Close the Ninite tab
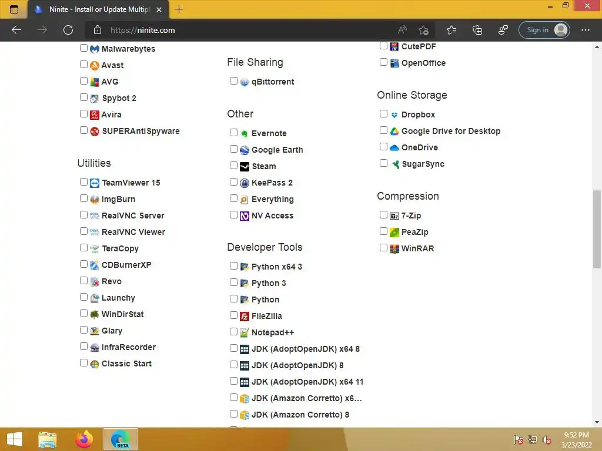Viewport: 602px width, 451px height. coord(159,9)
